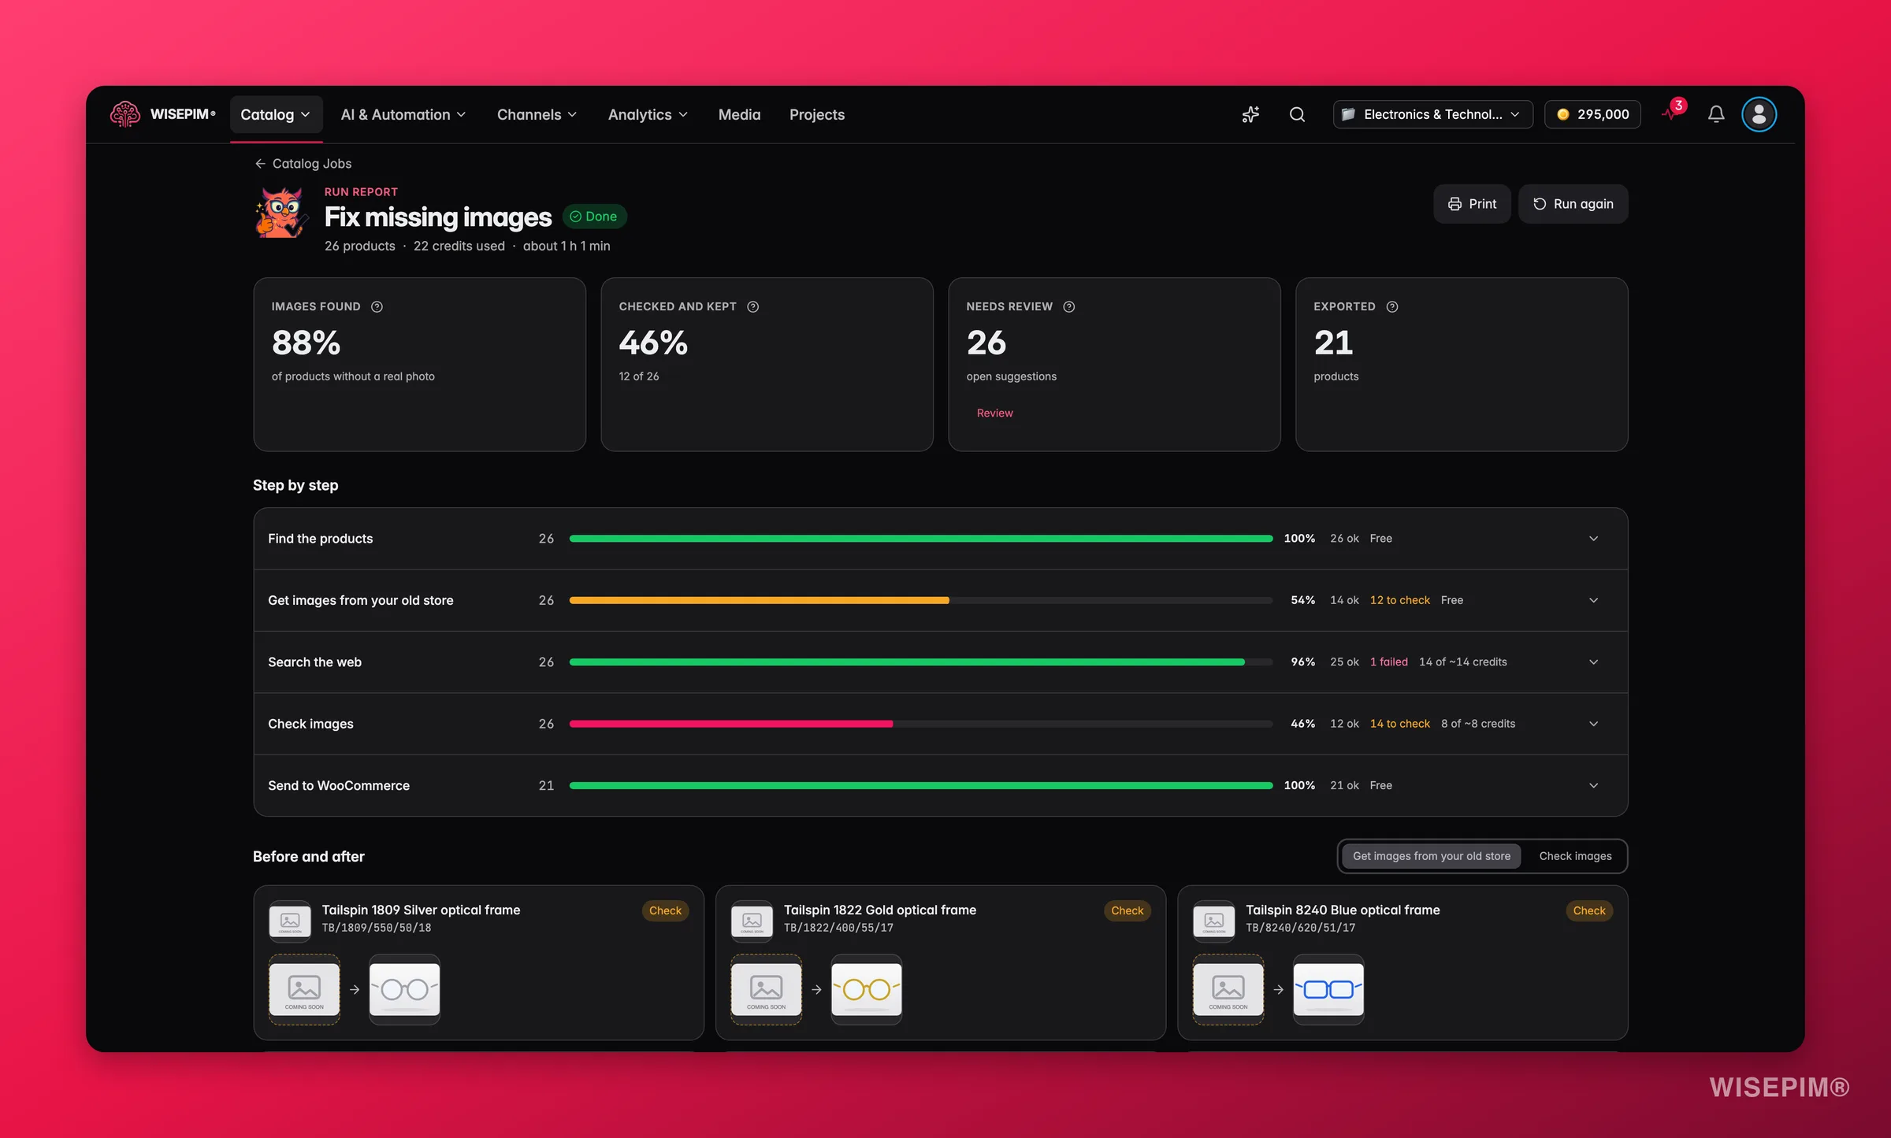1891x1138 pixels.
Task: Select 'Get images from your old store' toggle
Action: point(1431,856)
